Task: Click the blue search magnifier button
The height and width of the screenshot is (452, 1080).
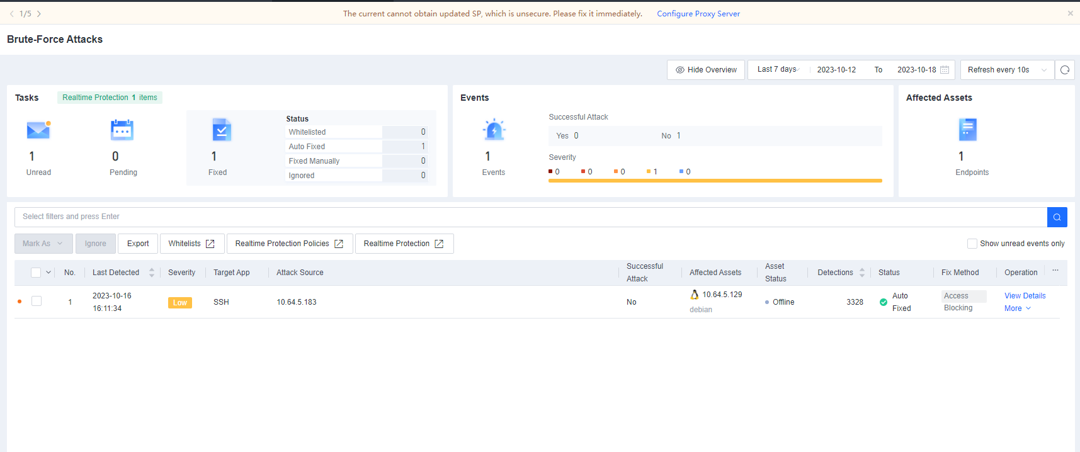Action: point(1057,217)
